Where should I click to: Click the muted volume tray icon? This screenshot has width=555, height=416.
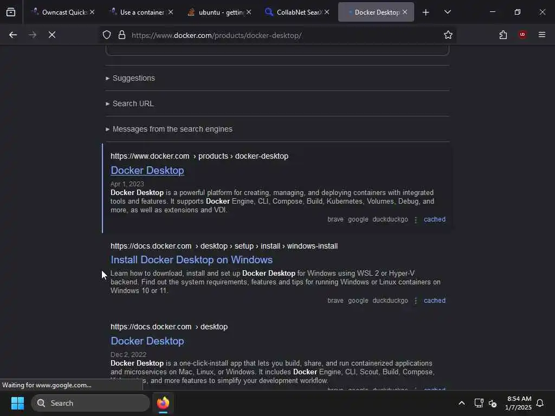[x=493, y=403]
